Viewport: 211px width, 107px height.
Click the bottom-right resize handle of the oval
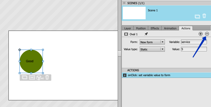pos(43,73)
